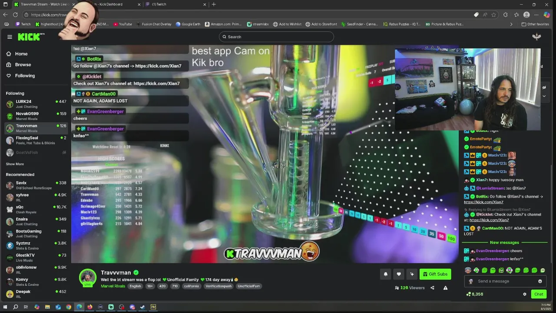Open the offline GoatVsFish channel
This screenshot has height=313, width=556.
[x=36, y=153]
